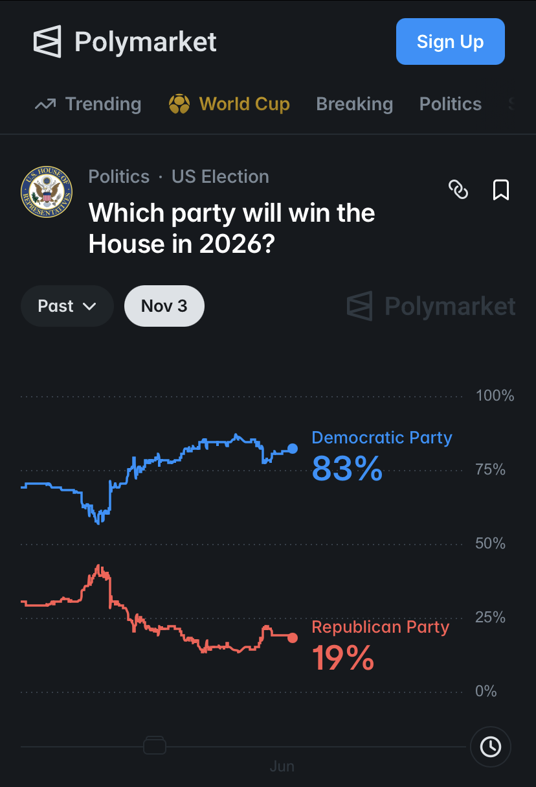Click the Sign Up button
Image resolution: width=536 pixels, height=787 pixels.
(x=451, y=41)
